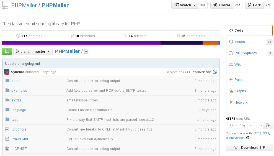The height and width of the screenshot is (156, 274).
Task: Click the extras folder icon
Action: (x=7, y=100)
